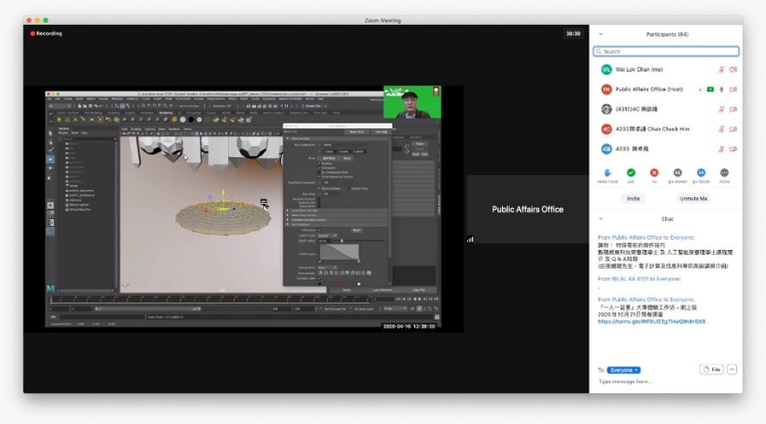766x424 pixels.
Task: Click the Public Affairs Office video tile
Action: click(527, 209)
